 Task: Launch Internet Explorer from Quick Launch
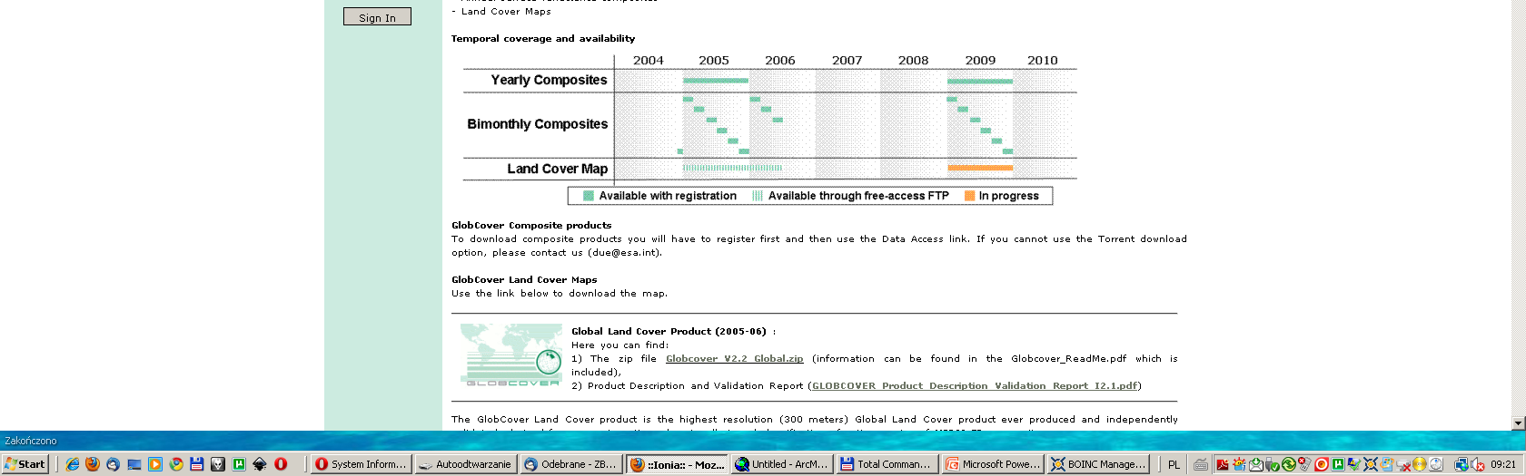72,464
